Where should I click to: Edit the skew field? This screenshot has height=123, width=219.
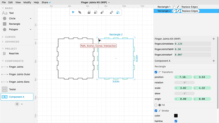coord(184,93)
